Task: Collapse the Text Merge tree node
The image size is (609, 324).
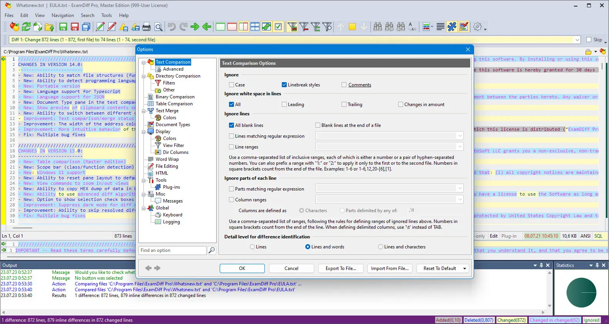Action: pos(143,111)
